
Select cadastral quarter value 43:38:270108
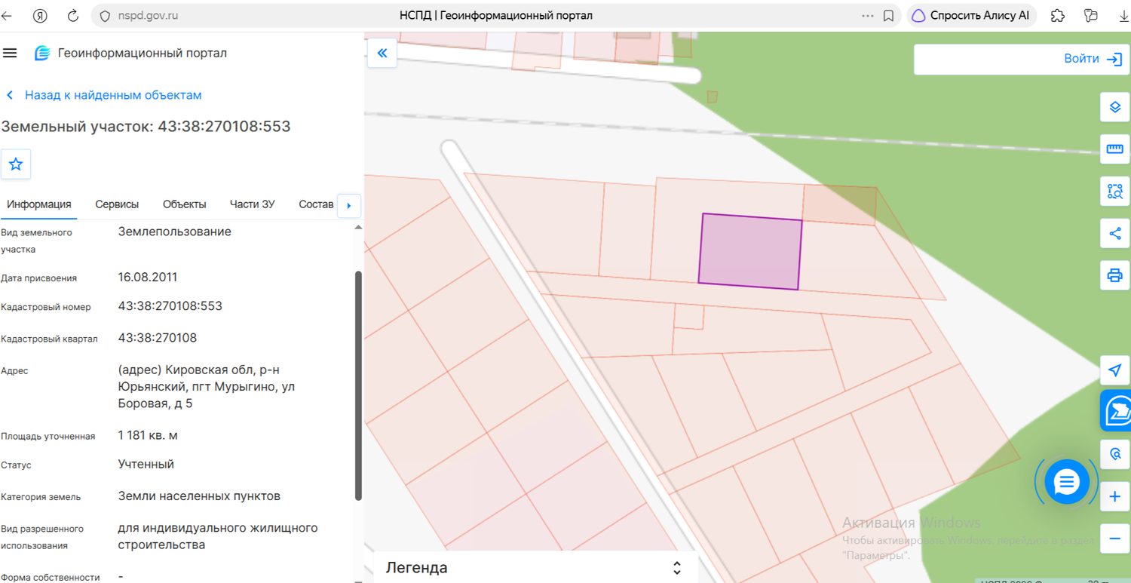pyautogui.click(x=158, y=338)
